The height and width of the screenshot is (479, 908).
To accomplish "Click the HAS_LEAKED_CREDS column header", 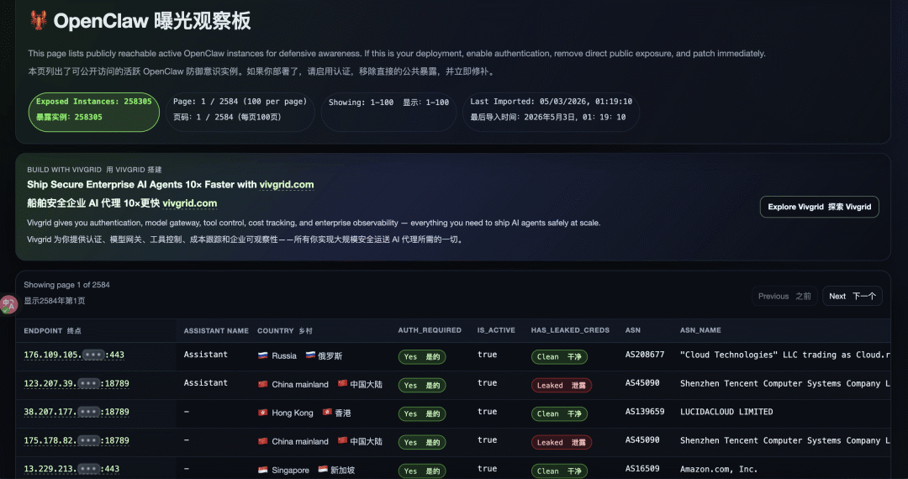I will pos(570,330).
